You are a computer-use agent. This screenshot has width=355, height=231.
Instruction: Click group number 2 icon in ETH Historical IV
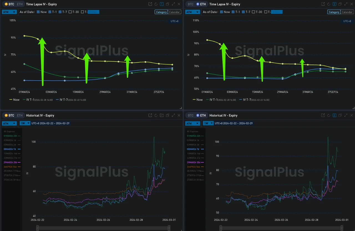[334, 115]
